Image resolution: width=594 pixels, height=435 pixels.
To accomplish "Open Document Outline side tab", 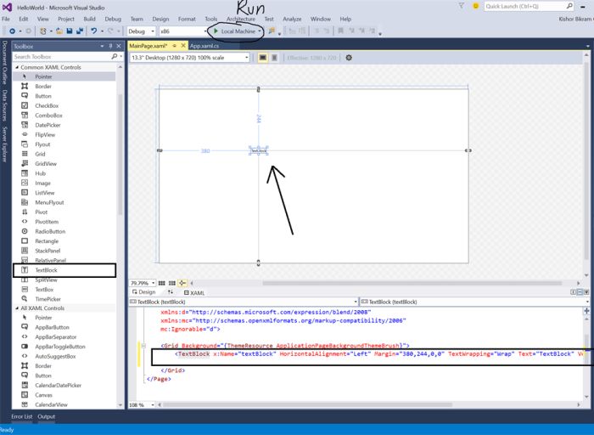I will (x=4, y=63).
